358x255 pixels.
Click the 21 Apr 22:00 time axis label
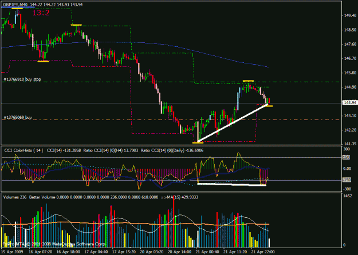(262, 252)
